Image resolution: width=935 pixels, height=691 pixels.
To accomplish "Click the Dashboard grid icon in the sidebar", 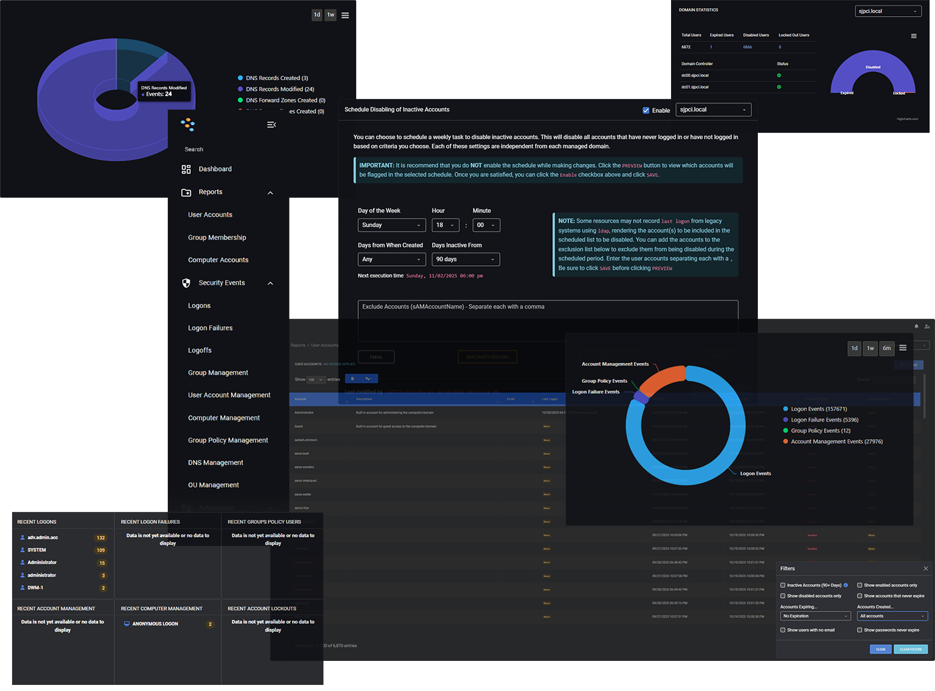I will [186, 170].
